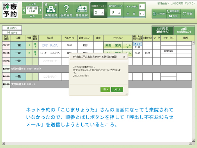
Task: Click いいえ in the confirmation dialog
Action: tap(117, 90)
